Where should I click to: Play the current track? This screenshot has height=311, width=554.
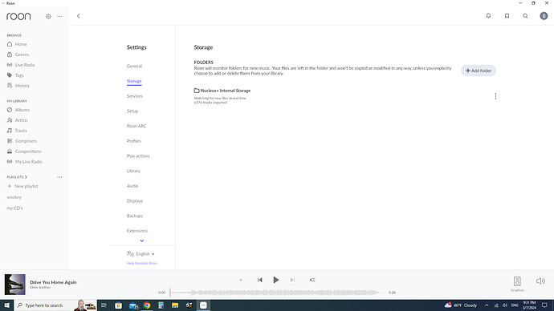[276, 280]
